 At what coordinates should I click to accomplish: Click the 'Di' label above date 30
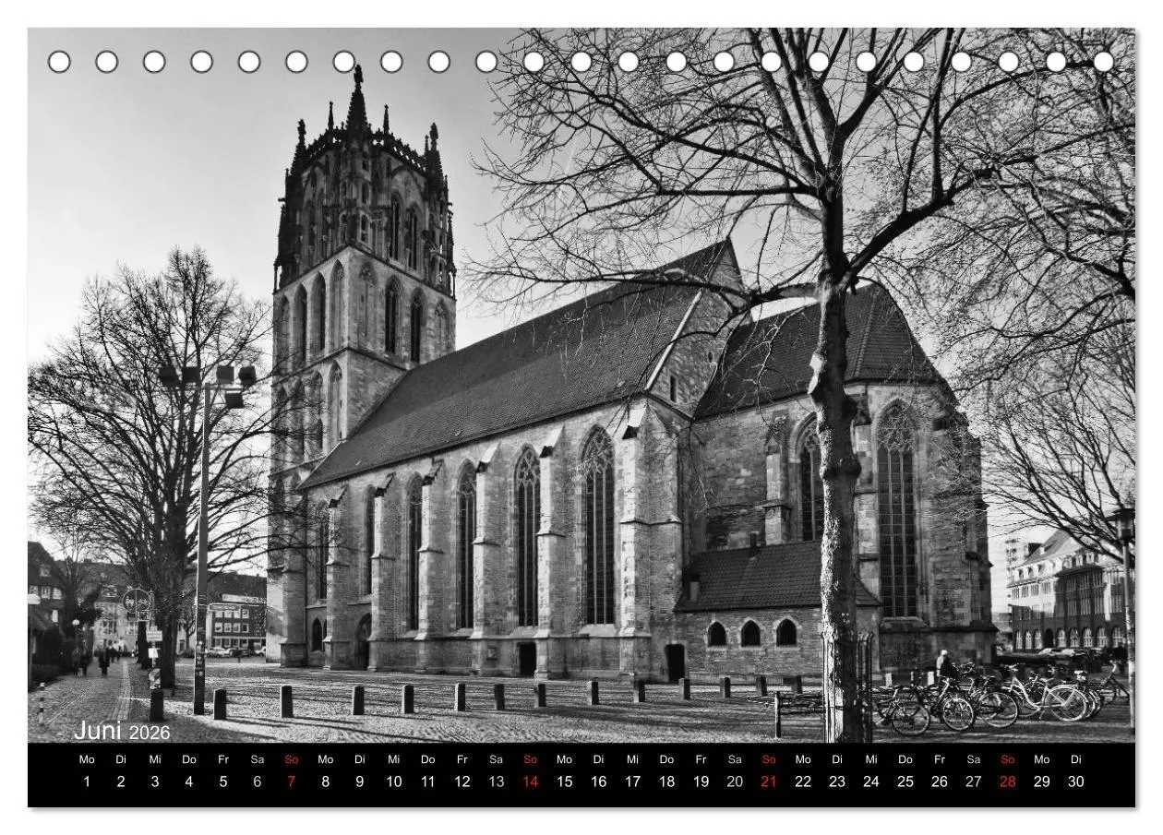[1076, 759]
